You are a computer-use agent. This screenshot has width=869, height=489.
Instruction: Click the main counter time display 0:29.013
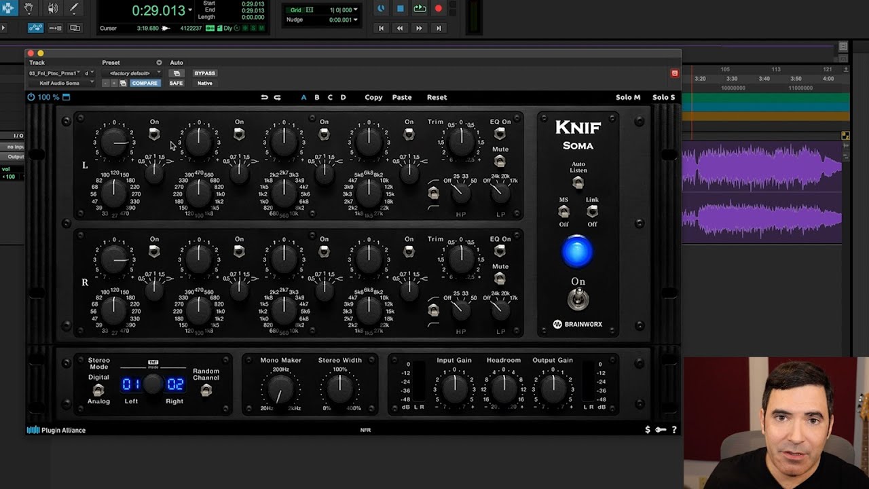tap(158, 10)
